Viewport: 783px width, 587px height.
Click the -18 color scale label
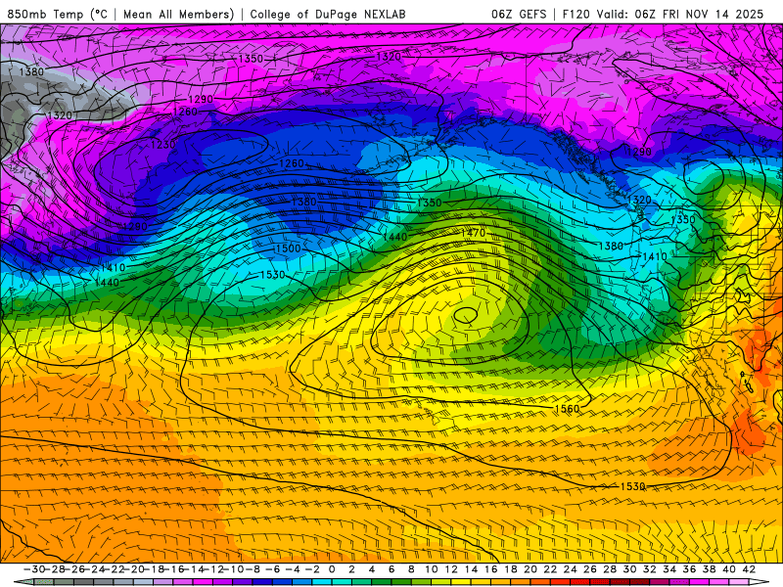[154, 569]
